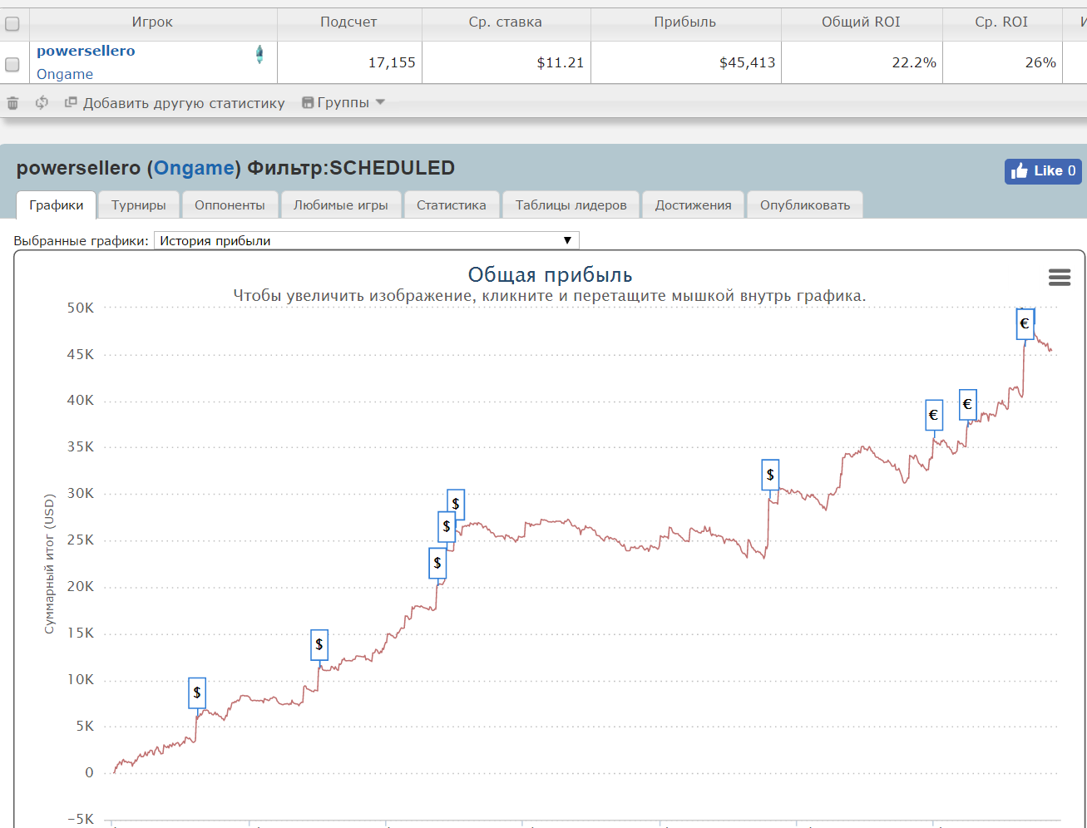Click the trash delete icon
The width and height of the screenshot is (1087, 828).
pos(12,103)
